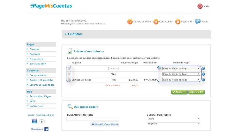Viewport: 243px width, 137px height.
Task: Expand the Rubro dropdown
Action: pos(173,119)
